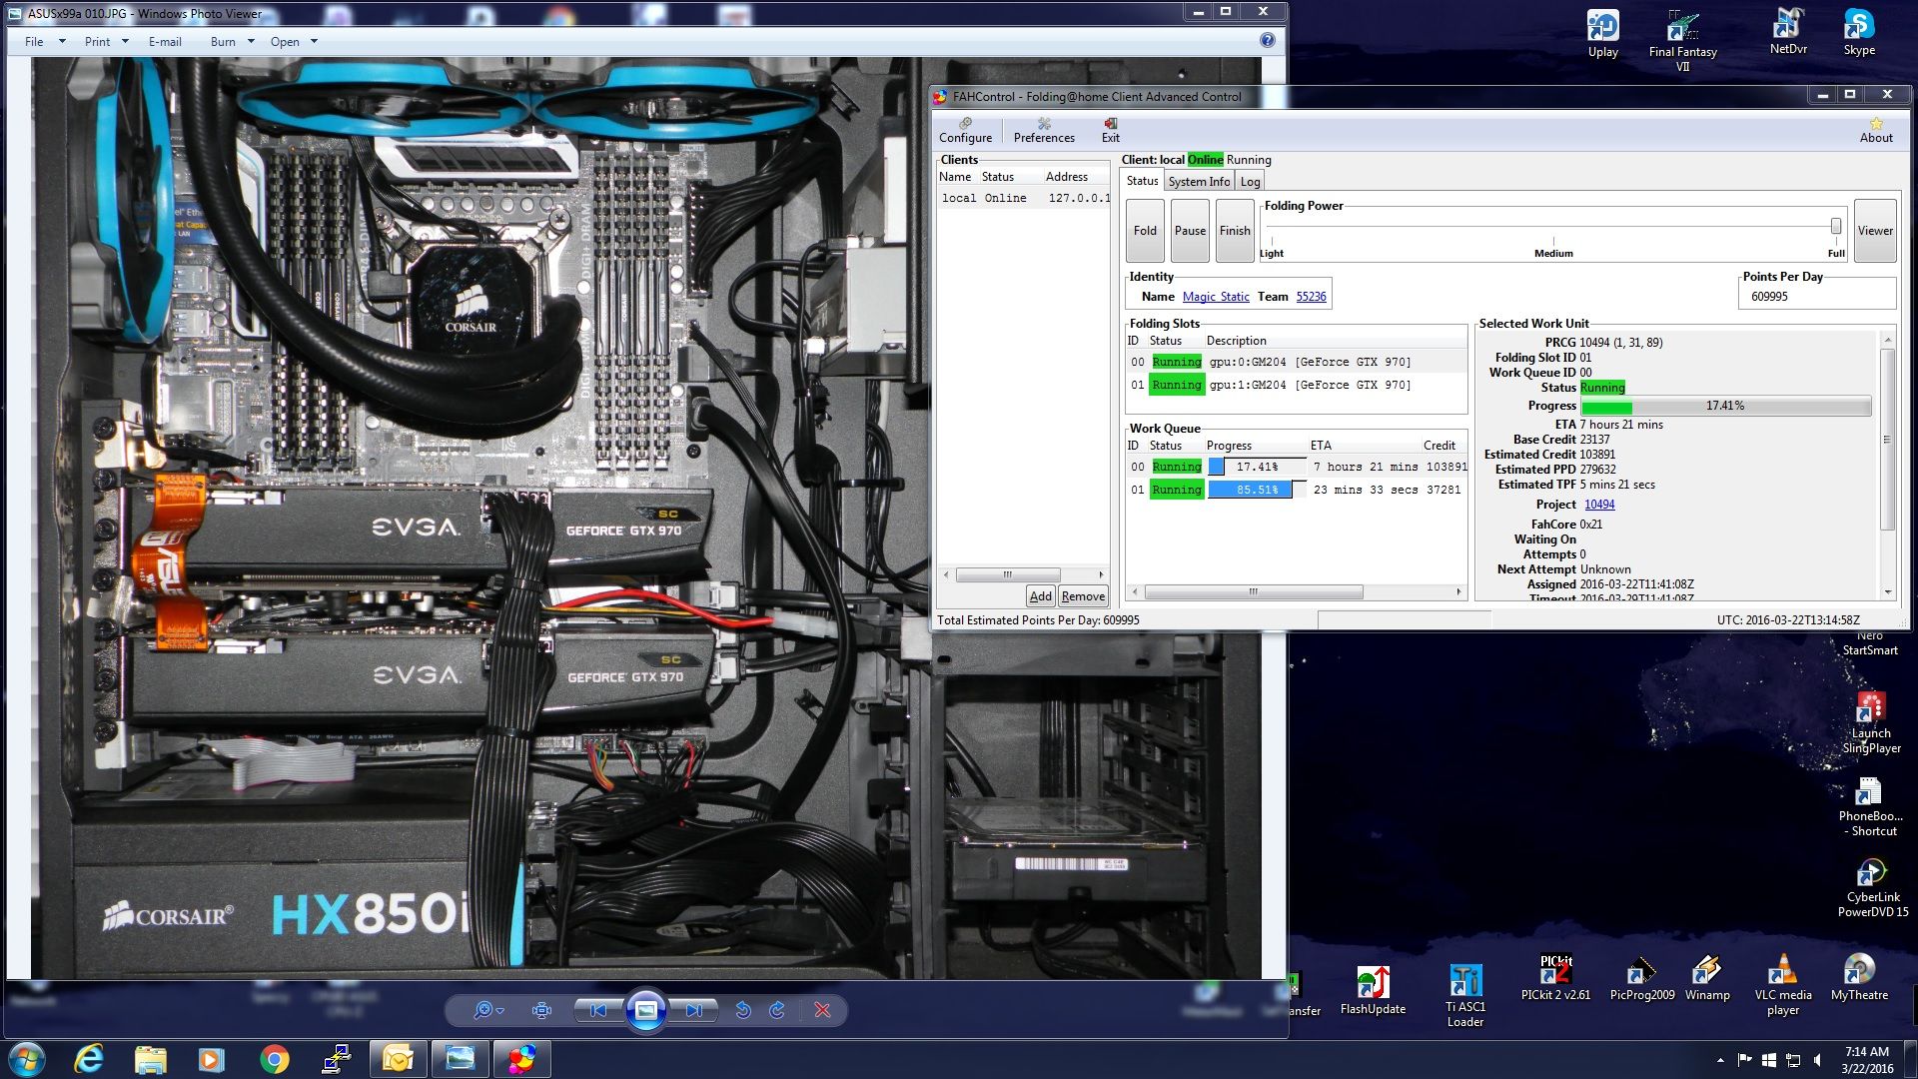Rotate the photo counterclockwise
The height and width of the screenshot is (1079, 1918).
pos(743,1010)
